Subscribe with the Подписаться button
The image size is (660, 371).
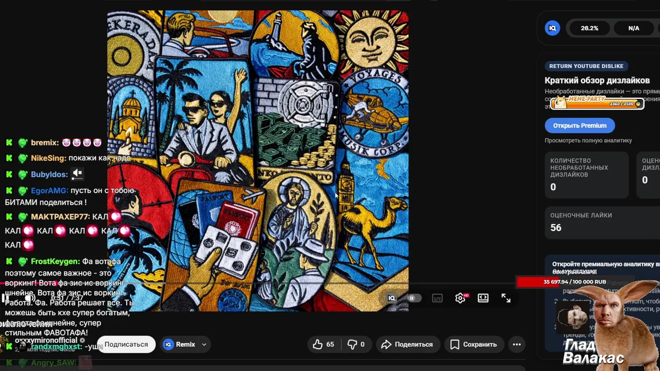[126, 344]
